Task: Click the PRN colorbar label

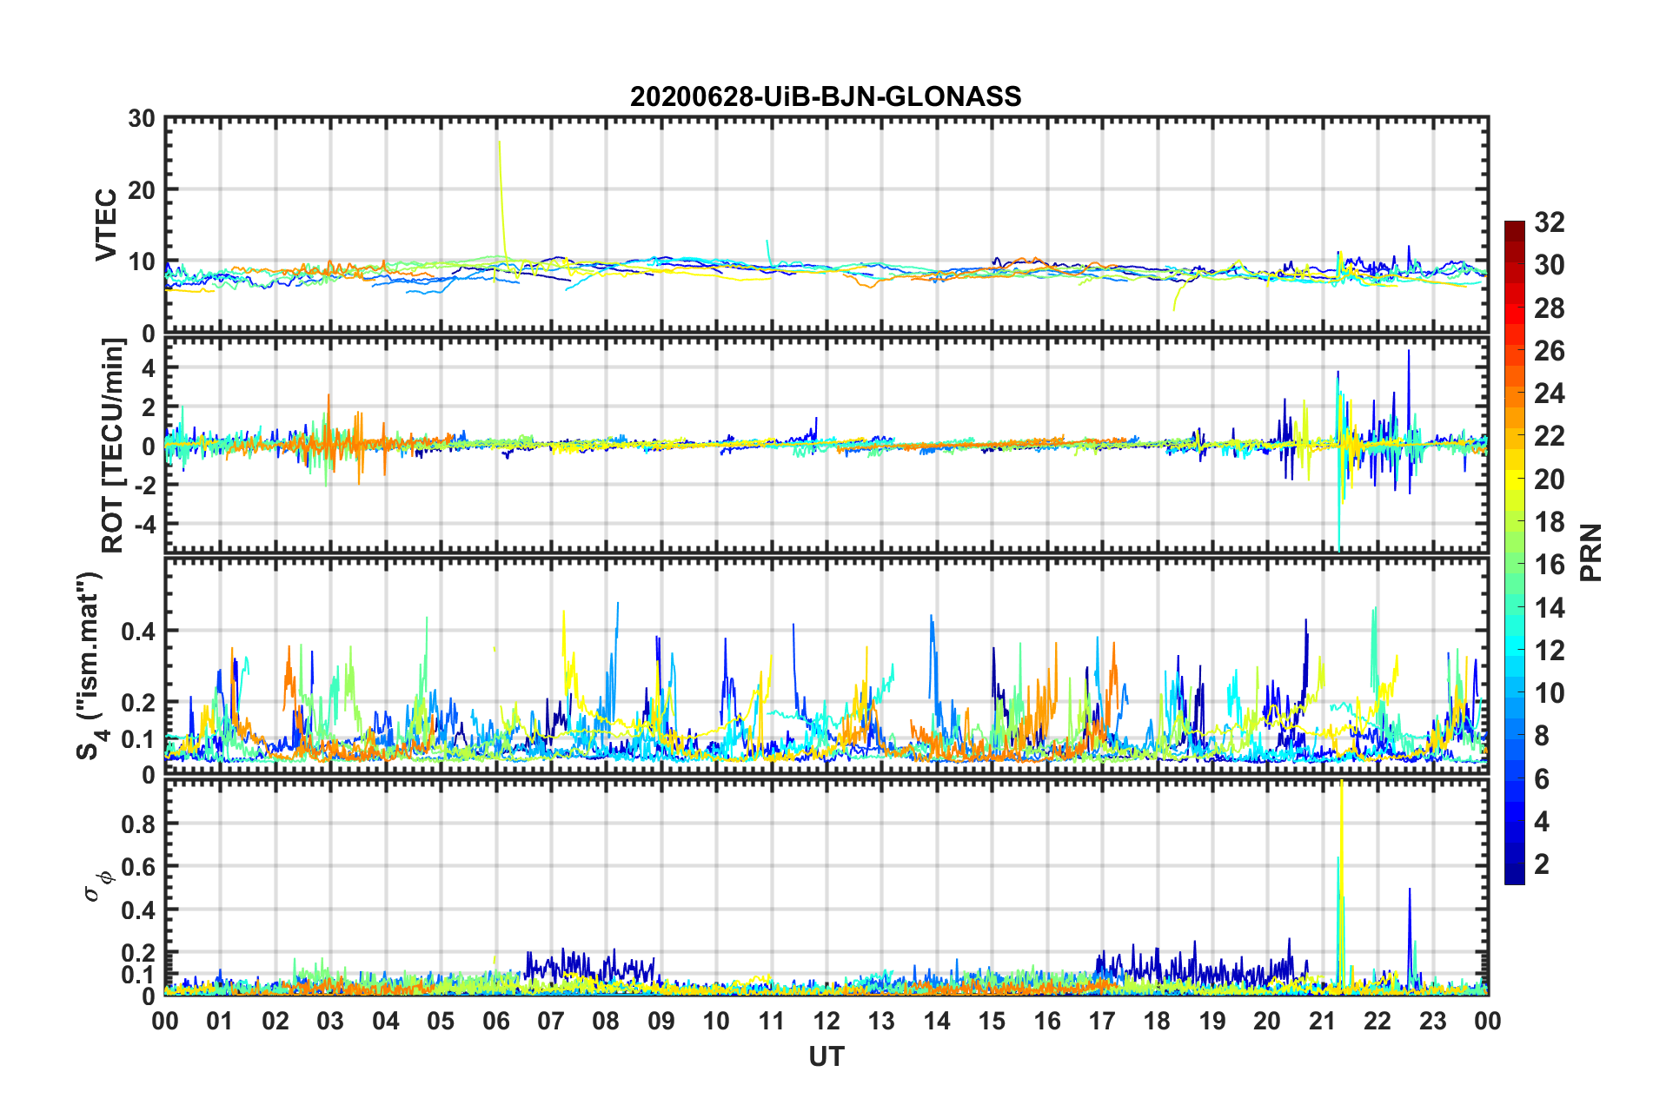Action: 1591,552
